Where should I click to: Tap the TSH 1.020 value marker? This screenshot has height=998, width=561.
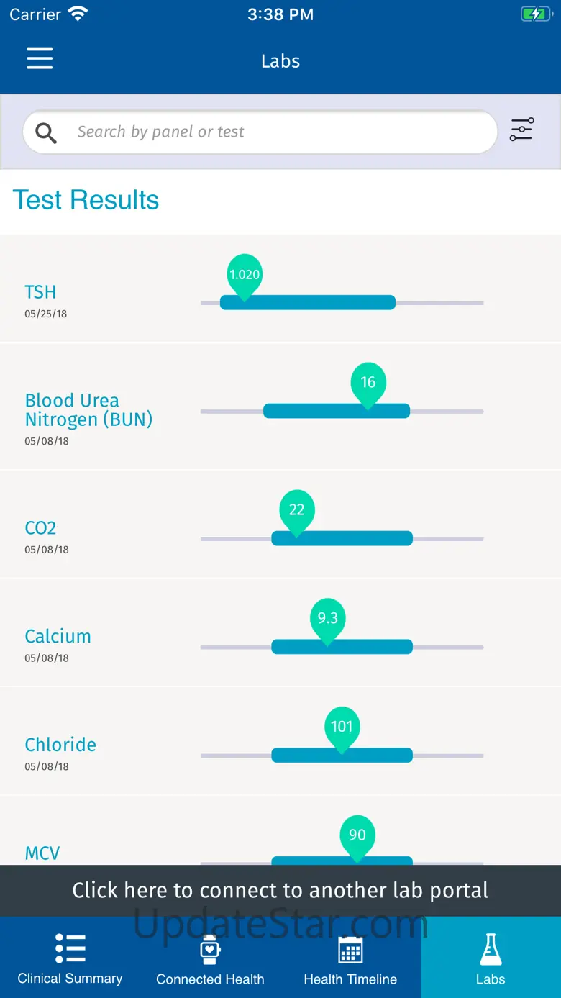click(245, 276)
